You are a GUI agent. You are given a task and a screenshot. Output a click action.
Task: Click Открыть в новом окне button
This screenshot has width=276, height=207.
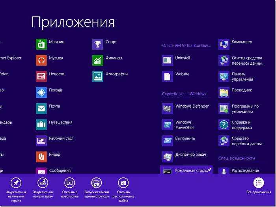tap(70, 188)
